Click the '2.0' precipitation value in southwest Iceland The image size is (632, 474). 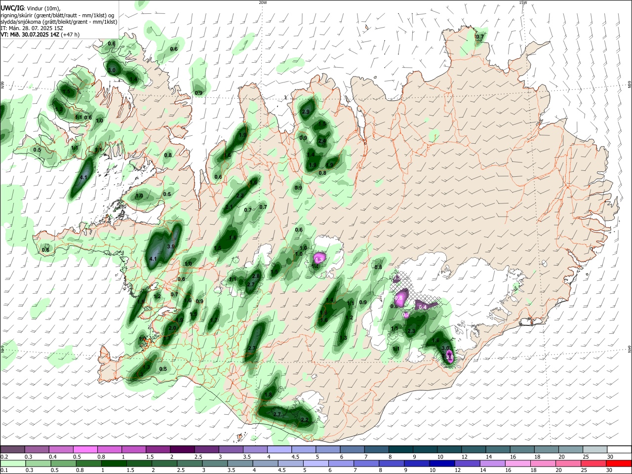click(172, 328)
